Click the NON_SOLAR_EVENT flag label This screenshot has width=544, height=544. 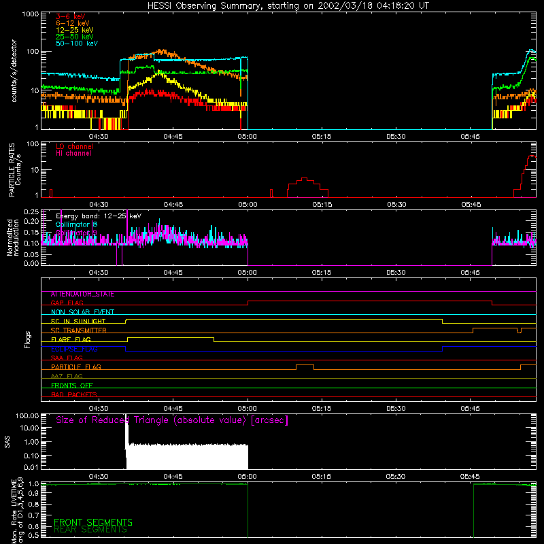(82, 312)
